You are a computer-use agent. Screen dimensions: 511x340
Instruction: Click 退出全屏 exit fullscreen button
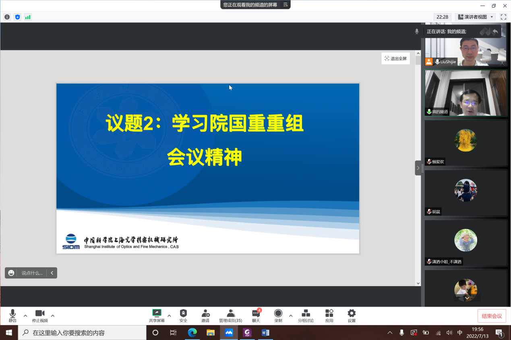(395, 59)
